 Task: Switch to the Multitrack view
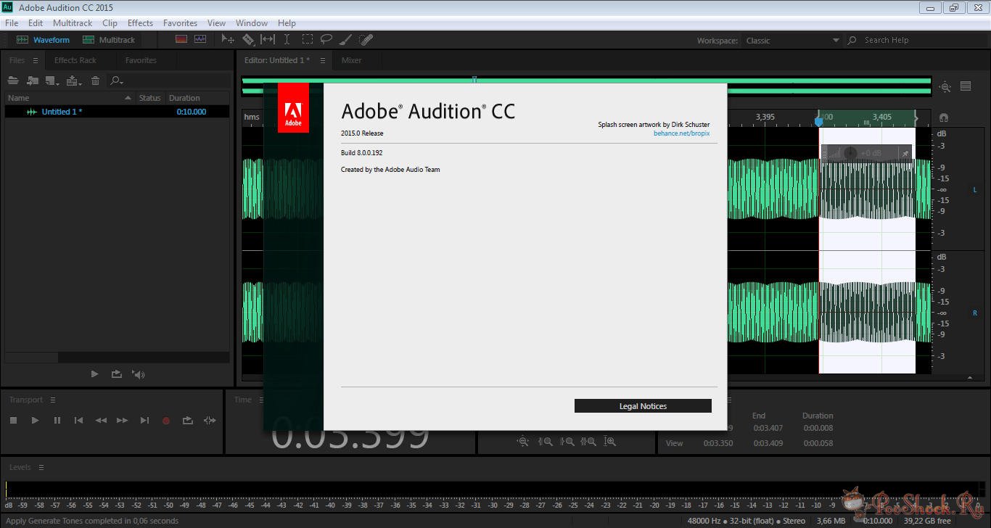click(x=109, y=40)
